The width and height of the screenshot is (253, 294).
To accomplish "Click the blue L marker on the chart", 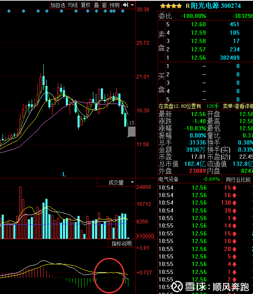I will pos(64,175).
